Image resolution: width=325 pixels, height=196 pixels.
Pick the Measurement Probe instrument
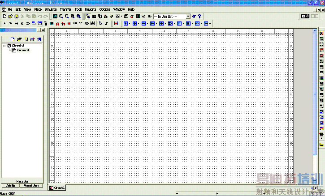[321, 134]
